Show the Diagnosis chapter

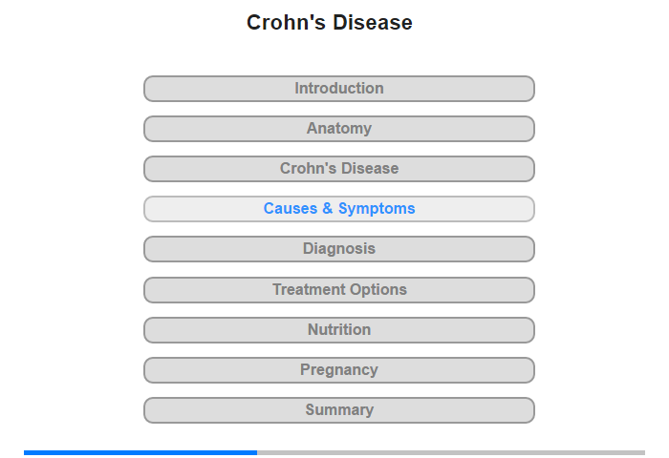339,249
